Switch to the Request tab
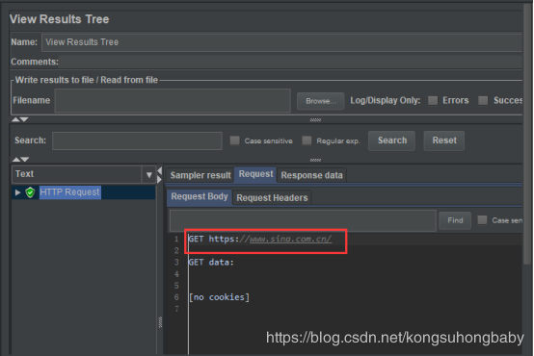This screenshot has width=534, height=356. 255,174
